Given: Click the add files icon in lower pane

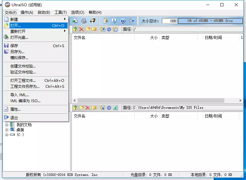Looking at the screenshot, I should (102, 107).
